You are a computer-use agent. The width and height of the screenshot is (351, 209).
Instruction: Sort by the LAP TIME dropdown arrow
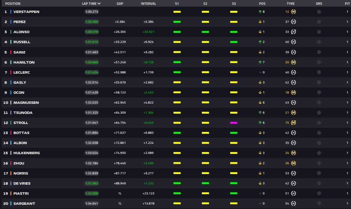pyautogui.click(x=99, y=4)
